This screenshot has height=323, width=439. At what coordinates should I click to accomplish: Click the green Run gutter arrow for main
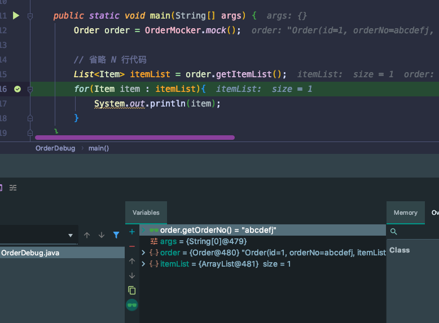point(16,15)
